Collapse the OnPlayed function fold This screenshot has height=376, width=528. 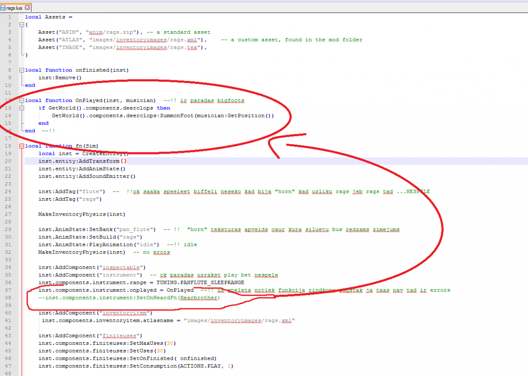click(21, 101)
